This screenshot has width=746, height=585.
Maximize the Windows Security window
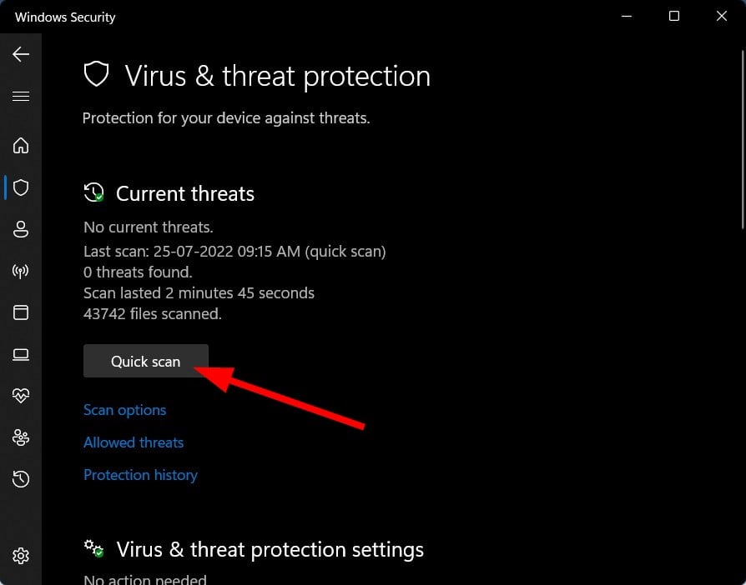(674, 16)
